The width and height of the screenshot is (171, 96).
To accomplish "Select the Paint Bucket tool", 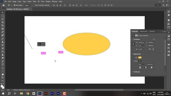I will click(2, 51).
